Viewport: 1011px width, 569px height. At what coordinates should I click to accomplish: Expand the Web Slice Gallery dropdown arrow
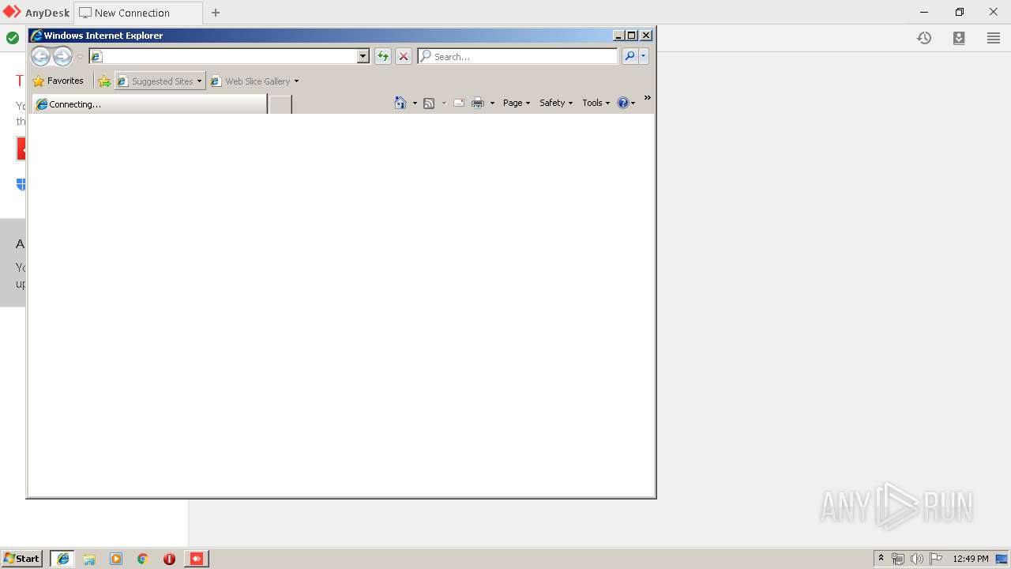tap(297, 81)
